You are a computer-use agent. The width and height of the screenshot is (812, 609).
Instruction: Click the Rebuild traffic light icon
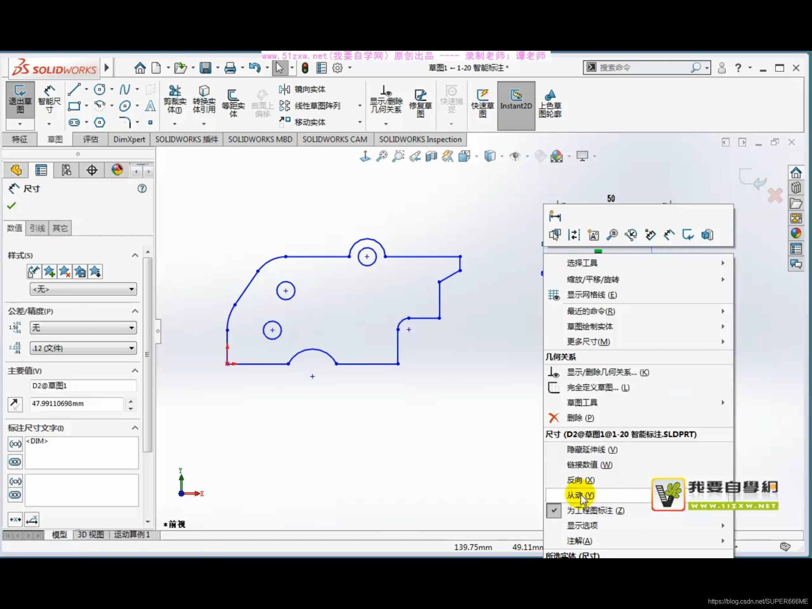(x=305, y=68)
